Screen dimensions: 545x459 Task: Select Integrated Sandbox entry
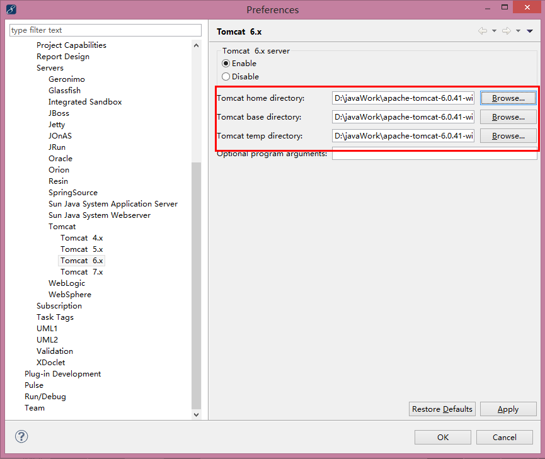point(85,102)
